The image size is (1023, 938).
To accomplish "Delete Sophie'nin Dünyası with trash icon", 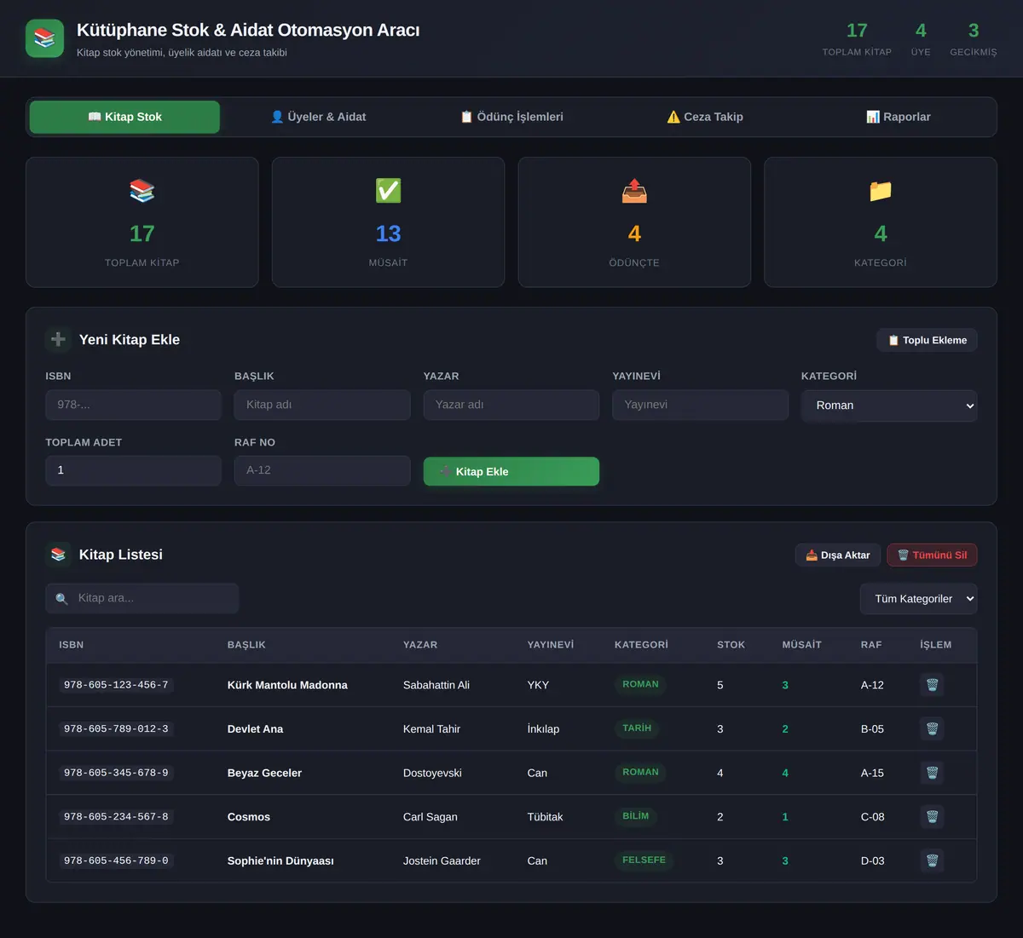I will [932, 860].
